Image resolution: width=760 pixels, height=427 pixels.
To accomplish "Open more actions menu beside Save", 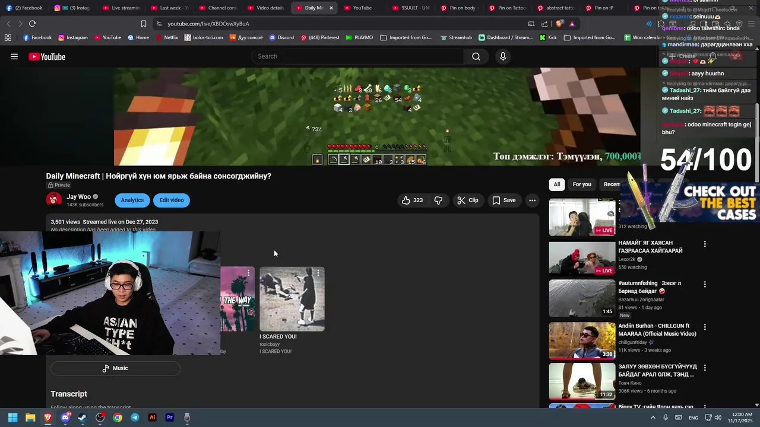I will 533,200.
